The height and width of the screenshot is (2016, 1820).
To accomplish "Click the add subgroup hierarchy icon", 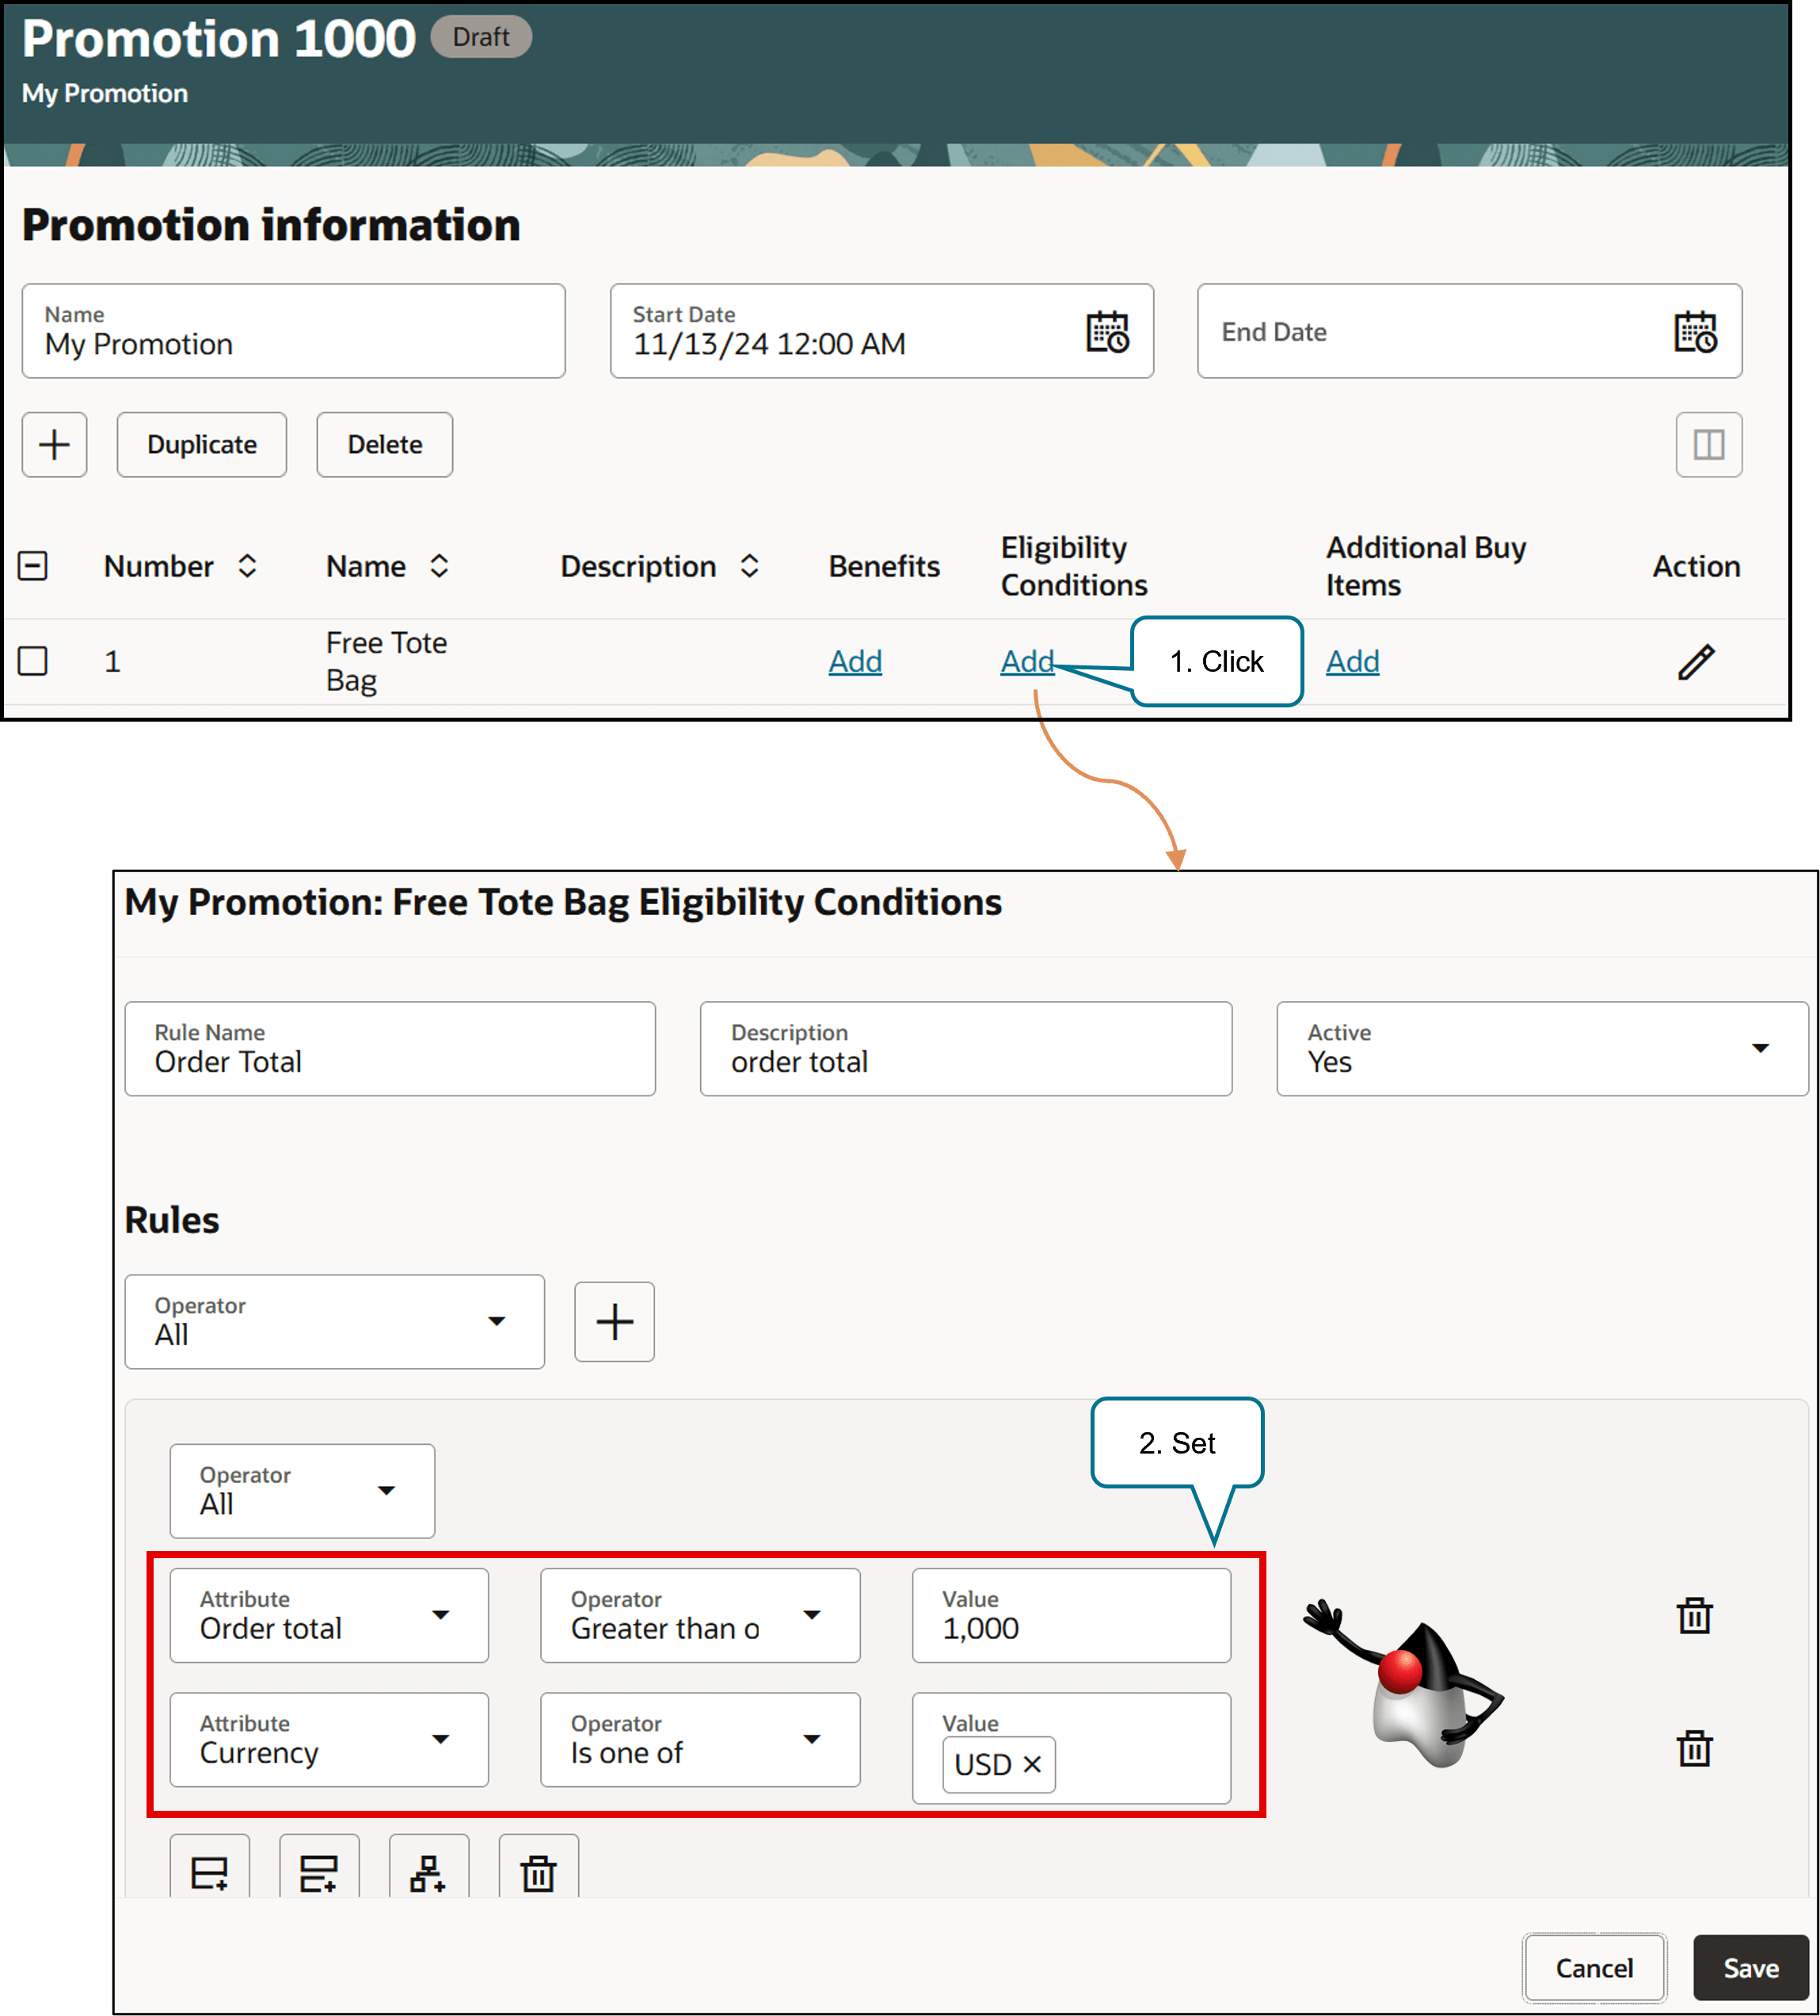I will 428,1872.
